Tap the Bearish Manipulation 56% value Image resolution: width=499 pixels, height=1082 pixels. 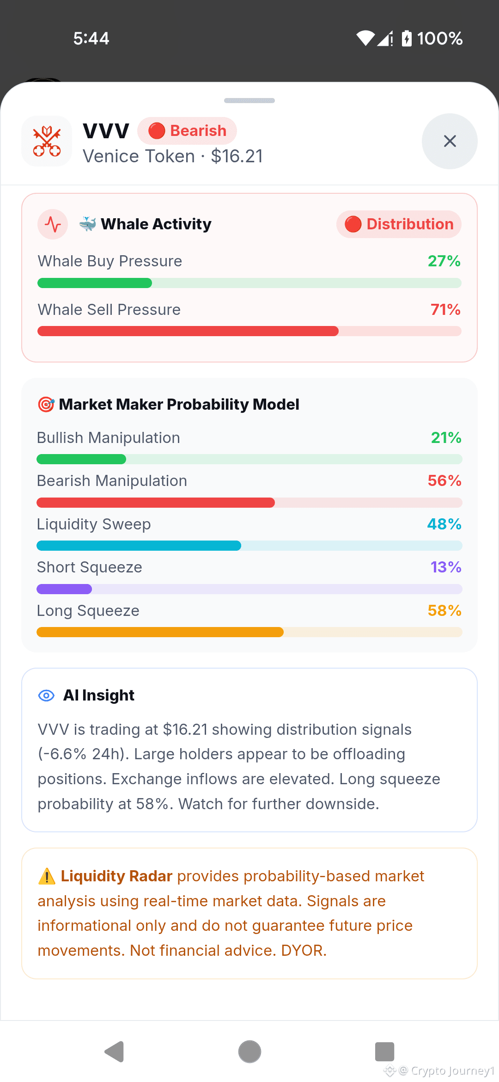[x=444, y=481]
